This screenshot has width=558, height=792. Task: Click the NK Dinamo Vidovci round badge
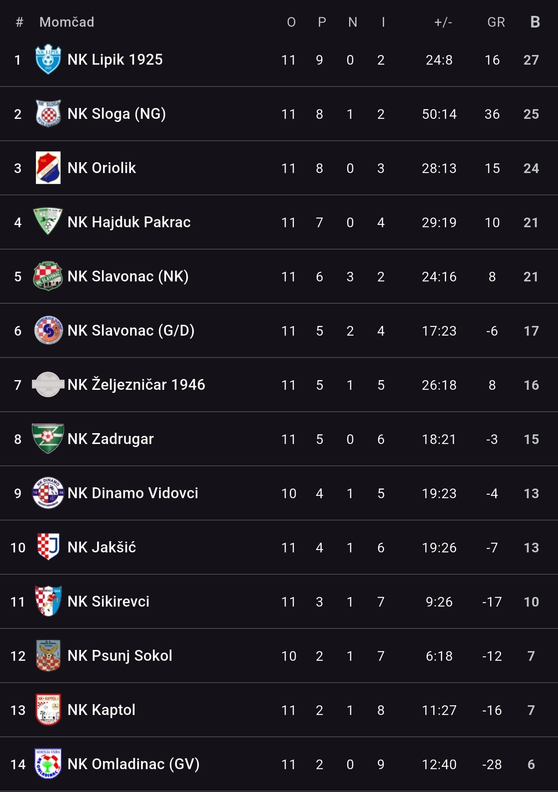pyautogui.click(x=48, y=493)
